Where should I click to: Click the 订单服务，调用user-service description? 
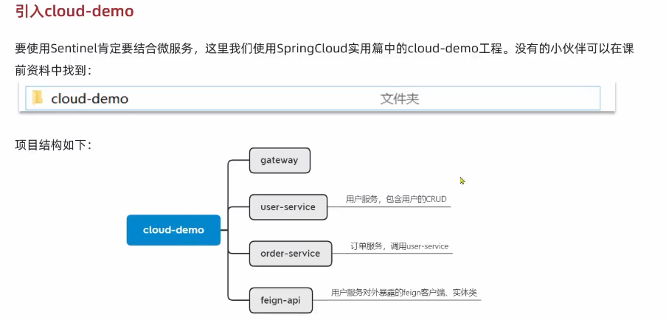[x=399, y=246]
